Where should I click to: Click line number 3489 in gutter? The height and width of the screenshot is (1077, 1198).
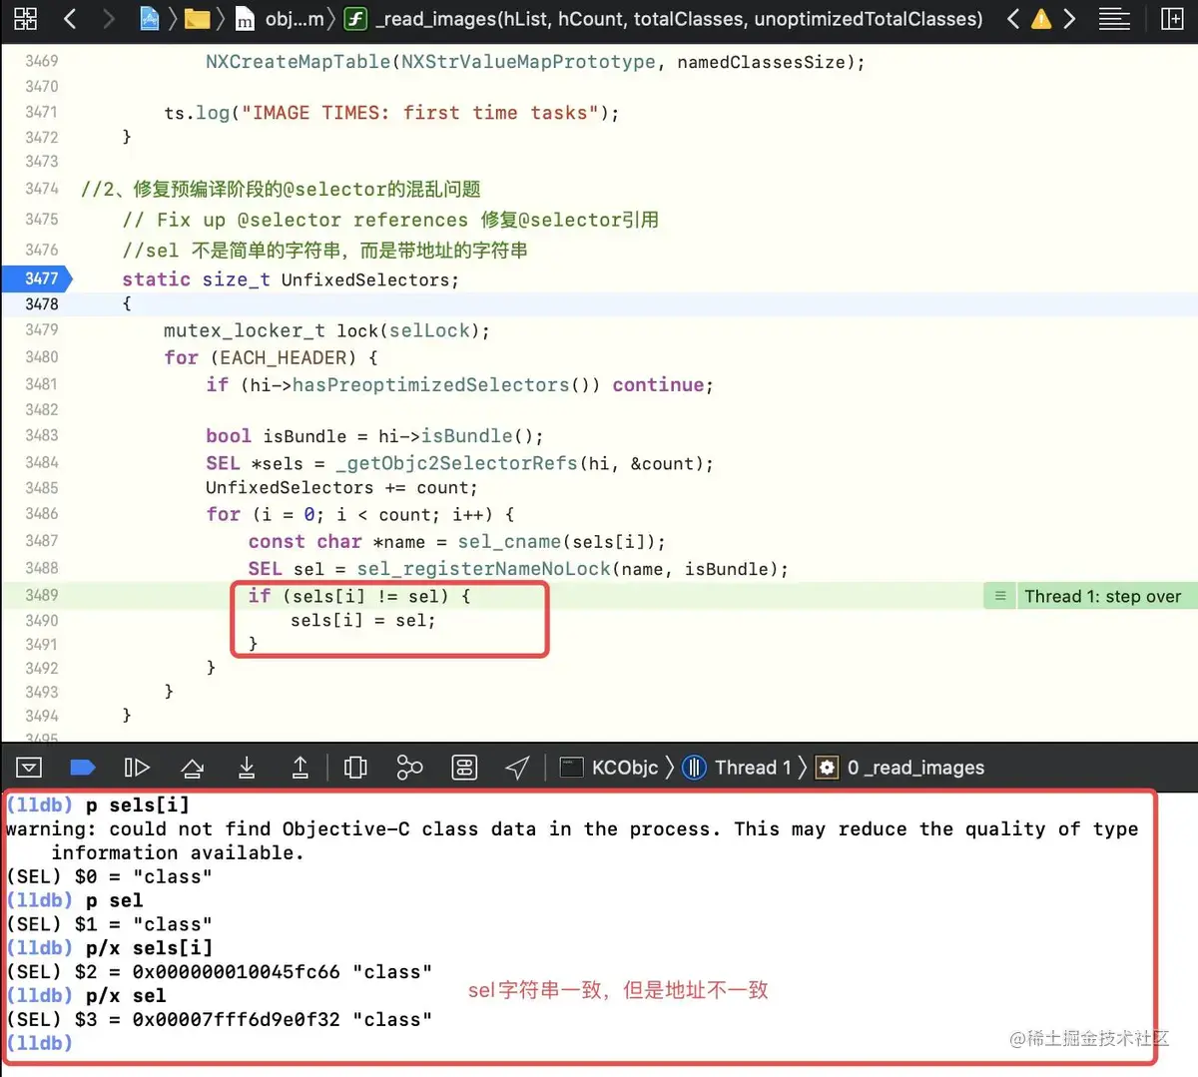tap(42, 595)
